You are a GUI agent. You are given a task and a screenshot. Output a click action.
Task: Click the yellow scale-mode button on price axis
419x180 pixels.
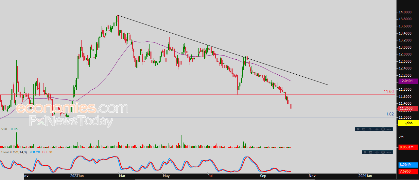coord(409,123)
